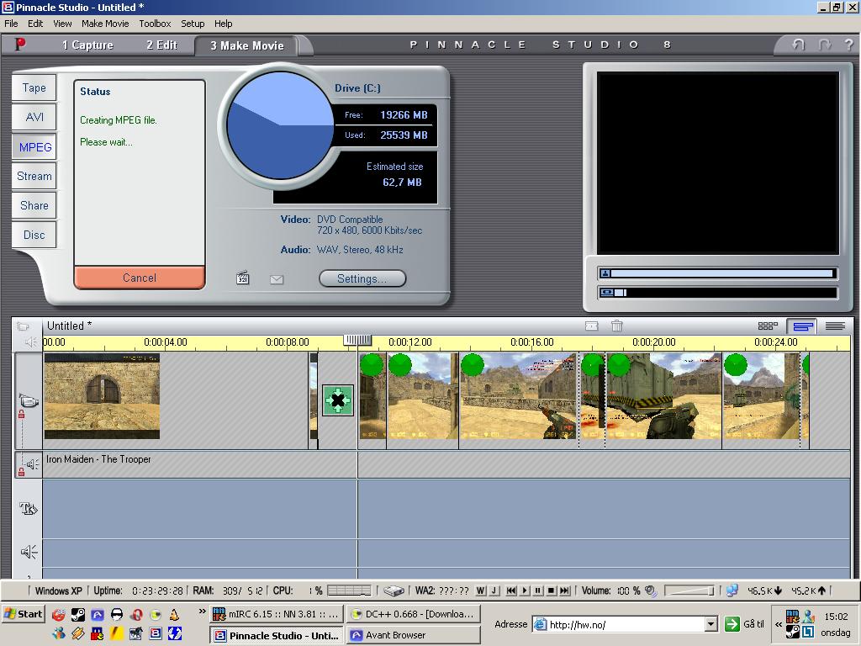Click the razor blade split clip icon
Screen dimensions: 861x646
point(591,326)
